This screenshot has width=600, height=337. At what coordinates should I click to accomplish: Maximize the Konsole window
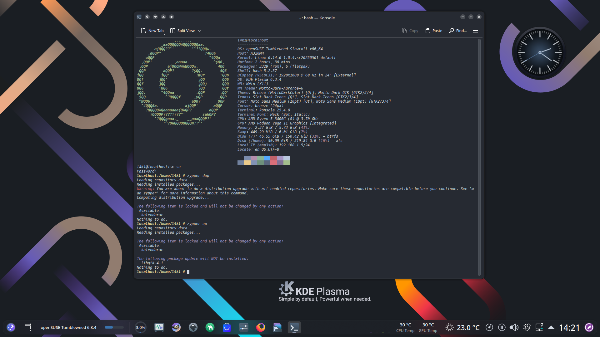coord(471,17)
